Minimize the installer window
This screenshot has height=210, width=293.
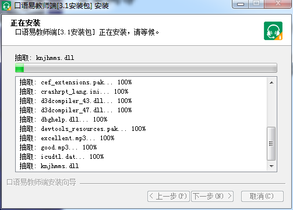click(x=241, y=3)
